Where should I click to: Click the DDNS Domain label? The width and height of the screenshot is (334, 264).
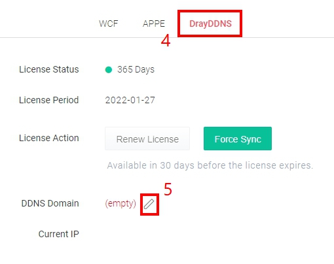point(50,203)
